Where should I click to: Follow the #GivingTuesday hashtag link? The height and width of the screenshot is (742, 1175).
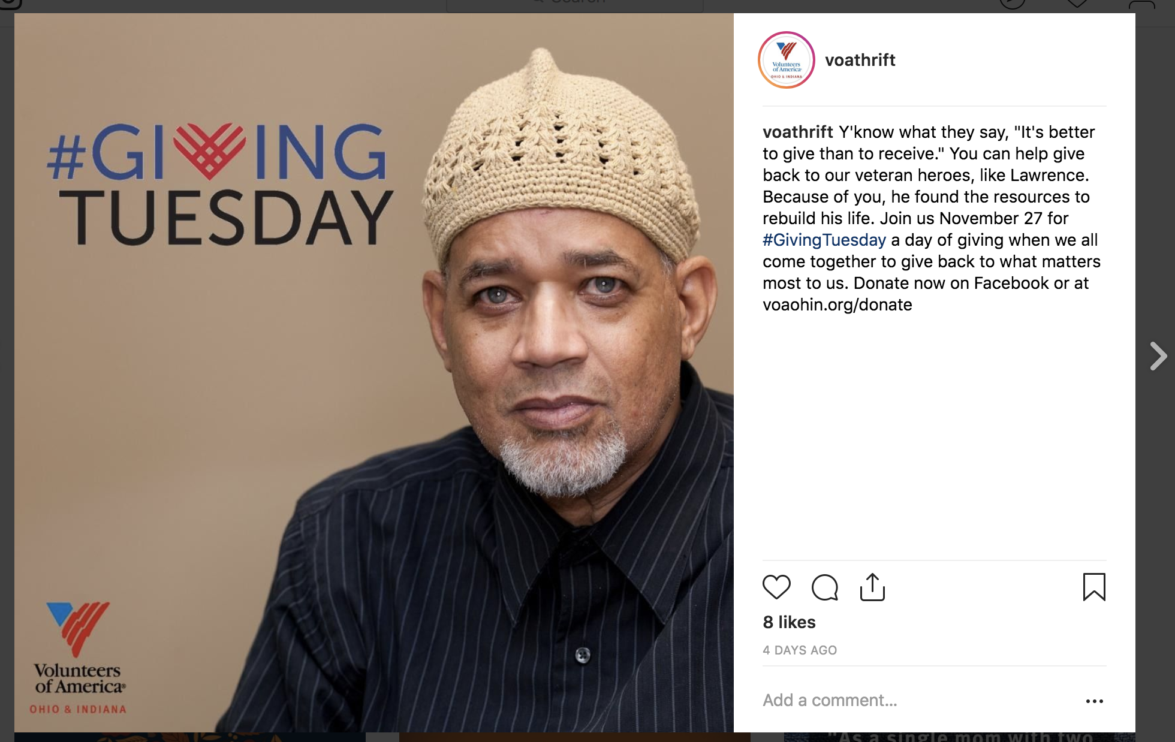(824, 240)
